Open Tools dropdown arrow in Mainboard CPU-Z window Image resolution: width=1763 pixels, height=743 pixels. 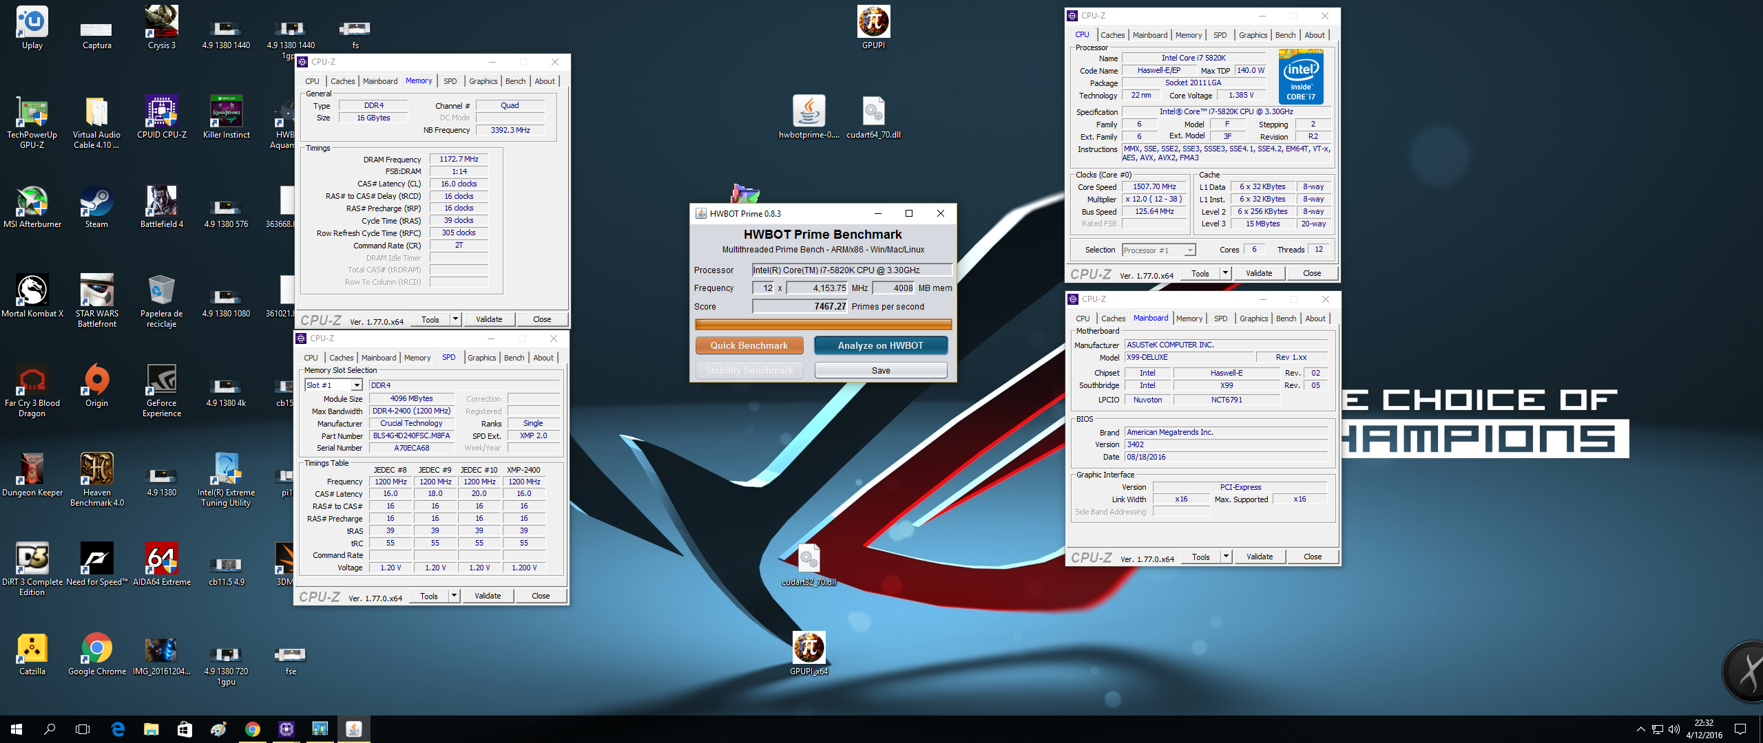1226,557
